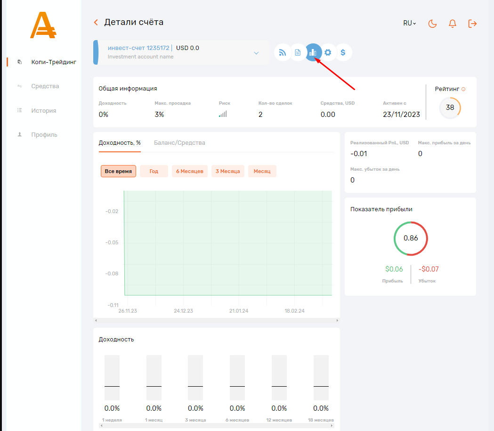Toggle dark mode moon icon

pyautogui.click(x=432, y=23)
